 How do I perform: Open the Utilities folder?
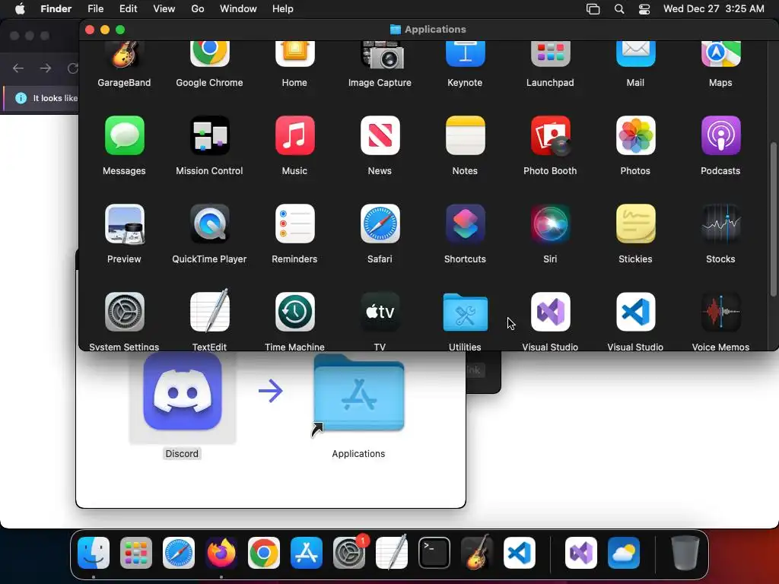click(x=465, y=312)
